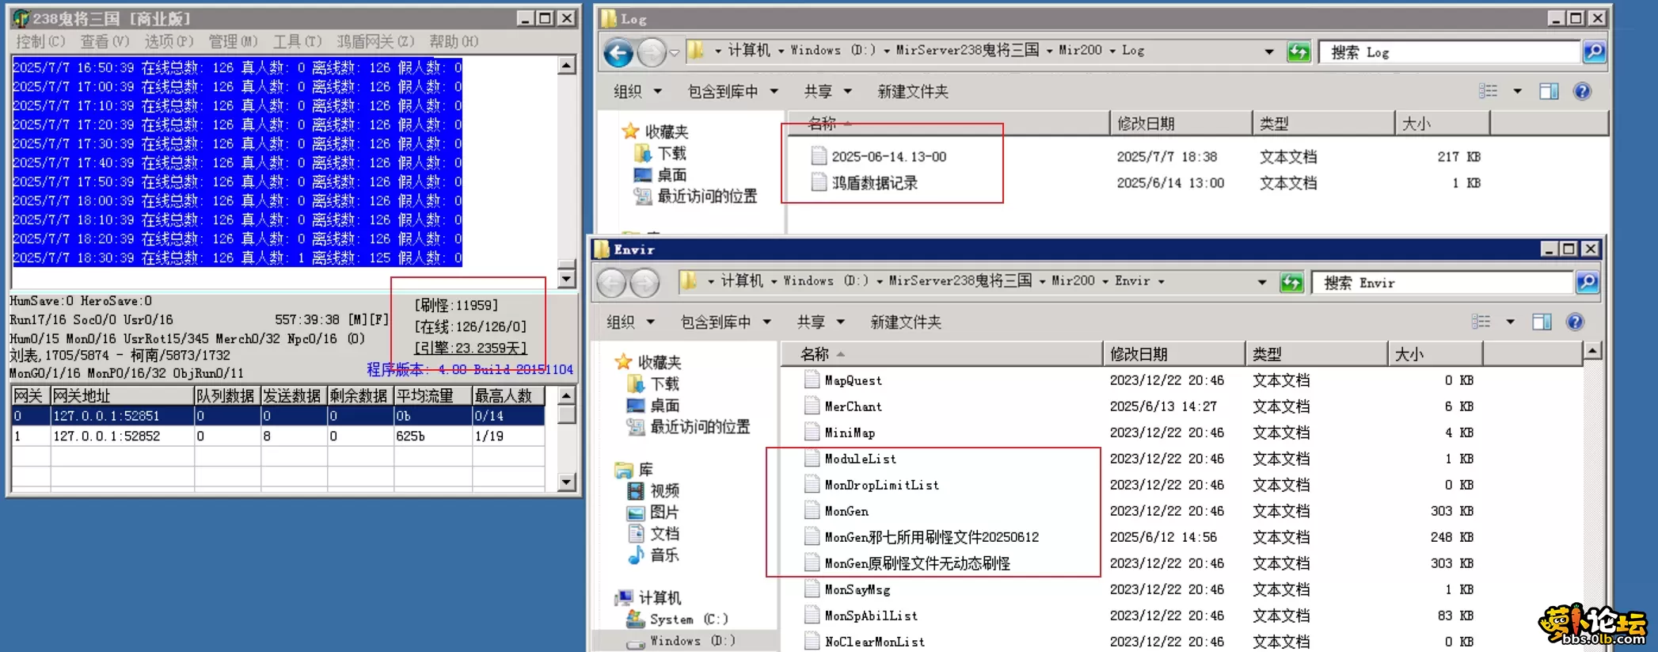This screenshot has width=1658, height=652.
Task: Click log panel scrollbar down arrow
Action: pyautogui.click(x=566, y=279)
